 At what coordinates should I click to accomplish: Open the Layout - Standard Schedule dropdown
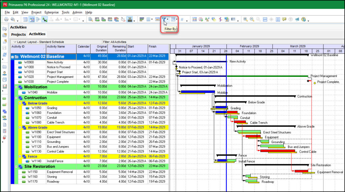[x=15, y=42]
